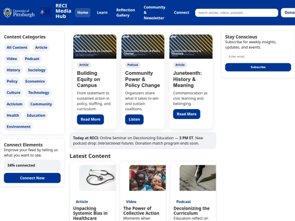Image resolution: width=295 pixels, height=221 pixels.
Task: Open Unpacking Systemic Bias in Healthcare title
Action: 90,213
